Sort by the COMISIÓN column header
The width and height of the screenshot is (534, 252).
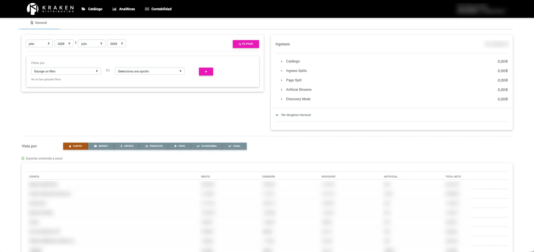(x=268, y=177)
